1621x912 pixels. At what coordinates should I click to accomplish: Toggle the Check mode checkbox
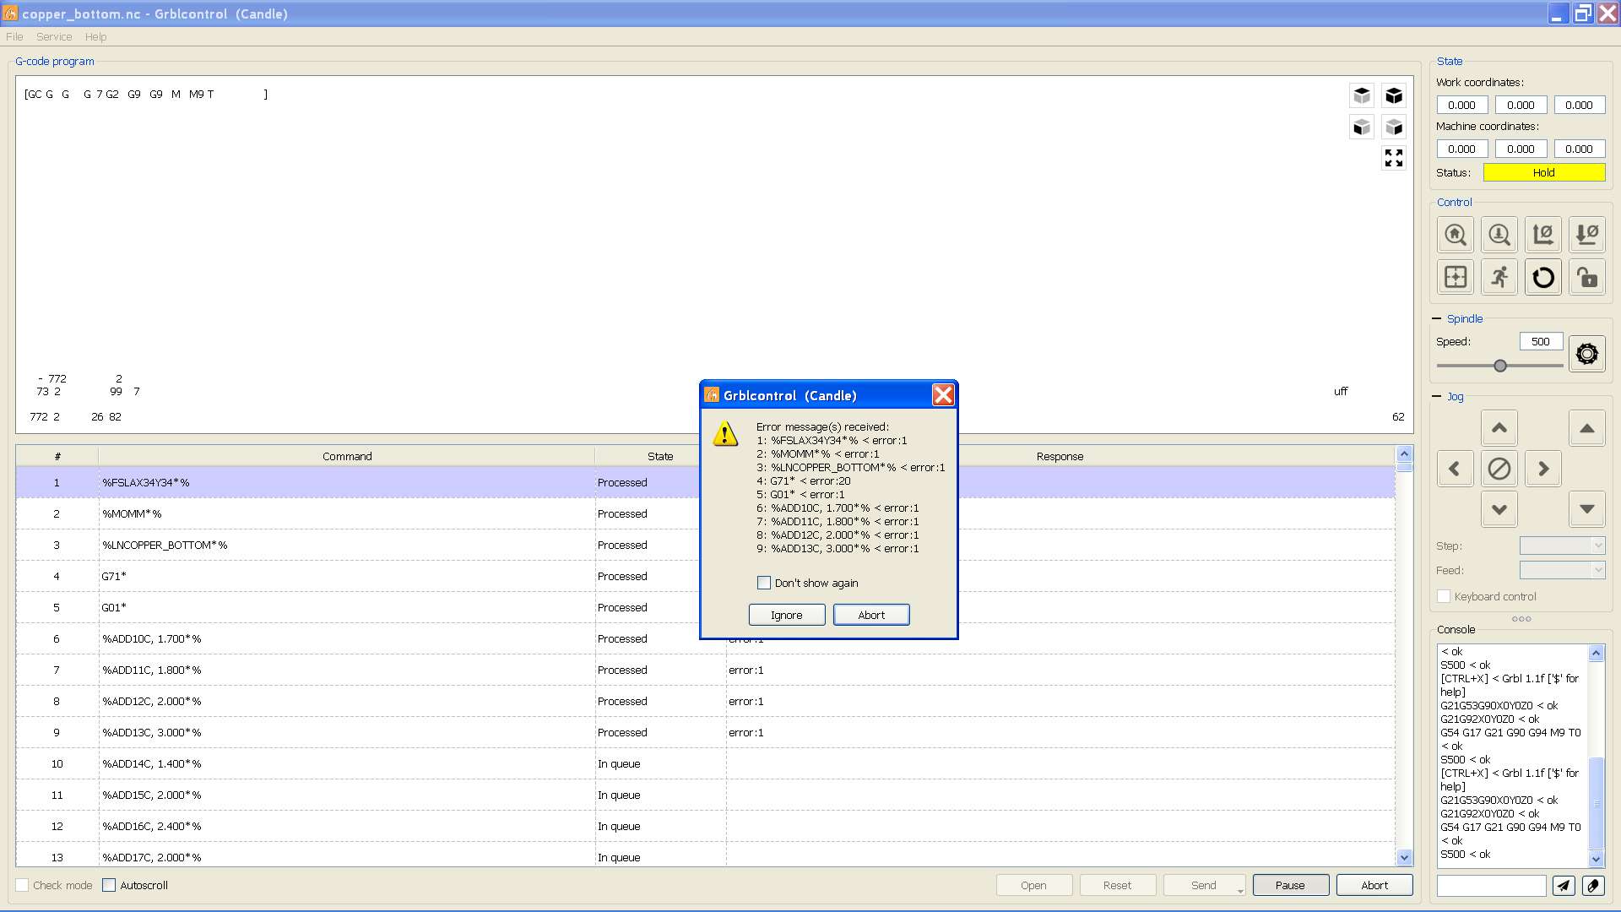pyautogui.click(x=23, y=885)
